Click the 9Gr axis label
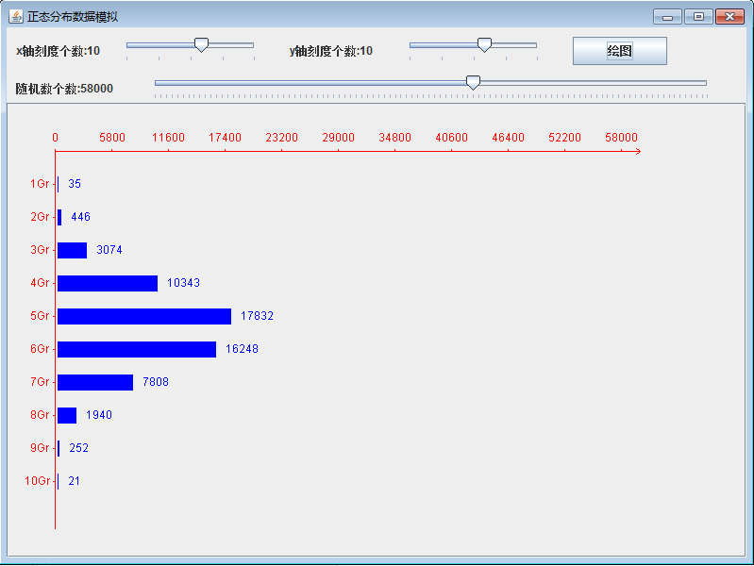Image resolution: width=754 pixels, height=566 pixels. tap(40, 448)
